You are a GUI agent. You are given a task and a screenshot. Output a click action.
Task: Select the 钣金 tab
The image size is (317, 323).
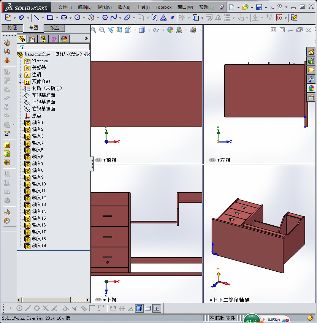coord(54,28)
